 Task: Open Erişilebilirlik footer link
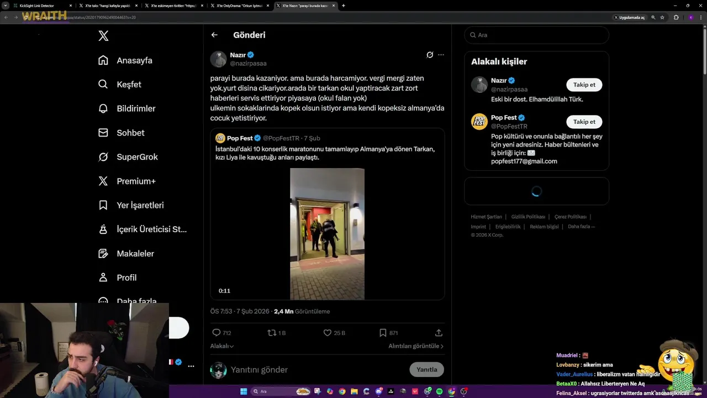tap(508, 227)
